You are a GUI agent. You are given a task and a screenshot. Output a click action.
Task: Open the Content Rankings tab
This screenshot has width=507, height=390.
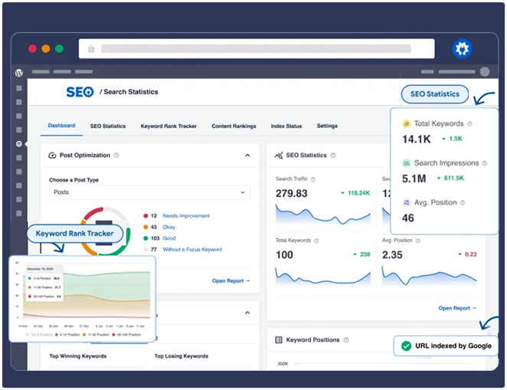pos(234,126)
